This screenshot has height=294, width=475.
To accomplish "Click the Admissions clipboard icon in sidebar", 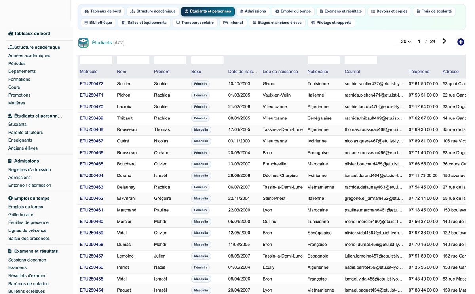I will pos(10,161).
